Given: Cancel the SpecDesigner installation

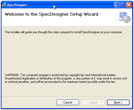Looking at the screenshot, I should click(68, 102).
